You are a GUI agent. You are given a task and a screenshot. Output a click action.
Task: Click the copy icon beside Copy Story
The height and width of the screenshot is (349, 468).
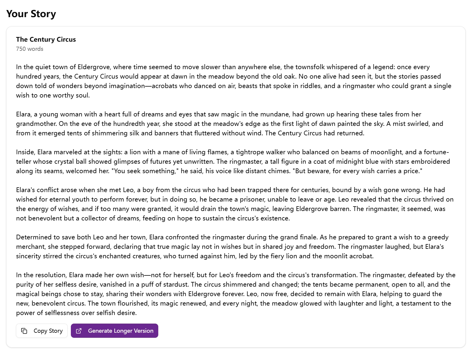click(x=24, y=331)
